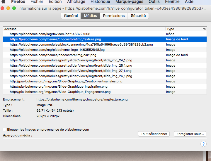211x161 pixels.
Task: Select the Slide-Graphique_Creation-artisanales.png row
Action: click(x=105, y=81)
